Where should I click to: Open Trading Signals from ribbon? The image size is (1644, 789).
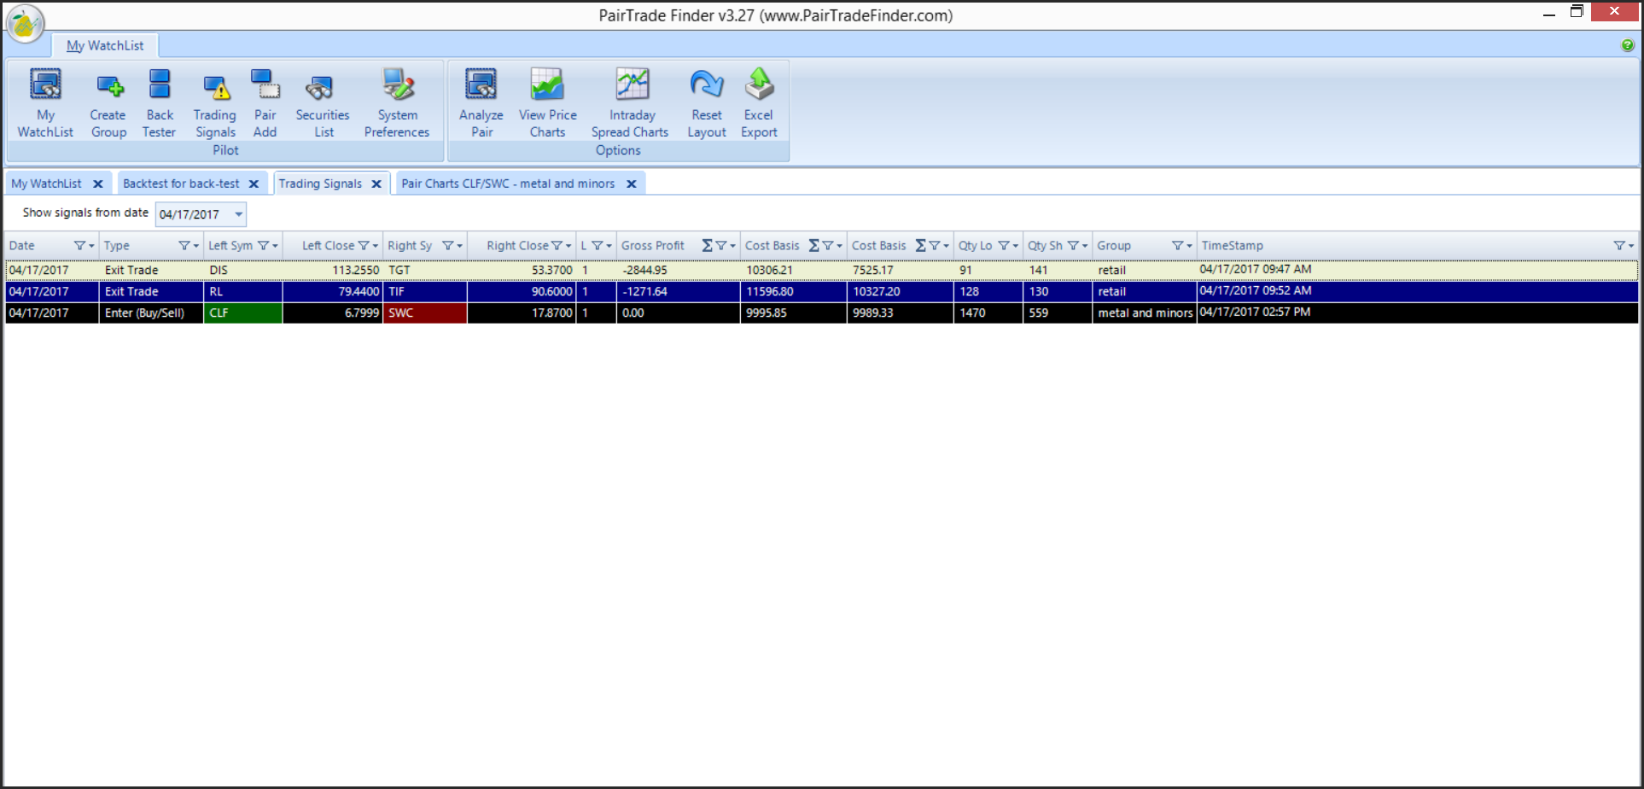point(215,102)
